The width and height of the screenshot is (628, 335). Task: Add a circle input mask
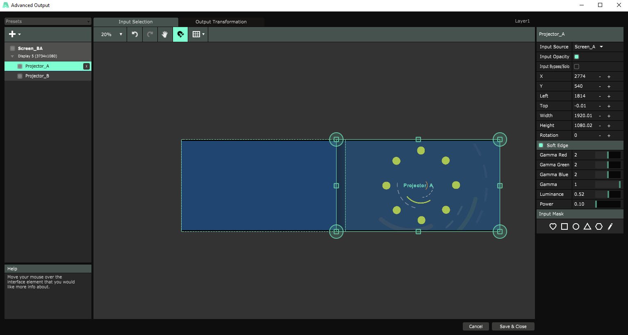pos(576,226)
